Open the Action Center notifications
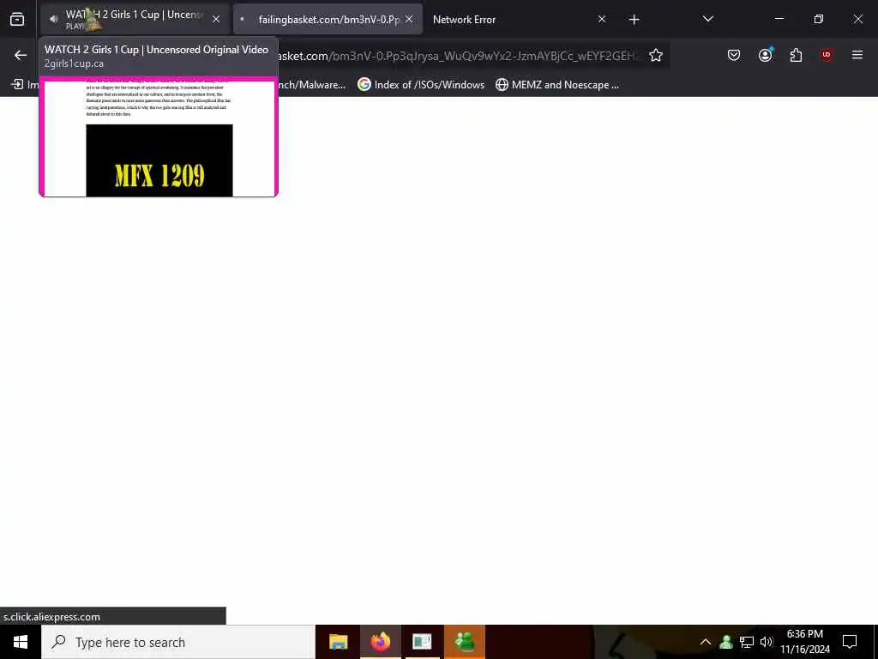878x659 pixels. [x=850, y=642]
